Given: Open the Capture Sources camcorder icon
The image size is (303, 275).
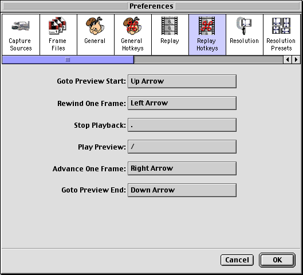Looking at the screenshot, I should click(21, 26).
